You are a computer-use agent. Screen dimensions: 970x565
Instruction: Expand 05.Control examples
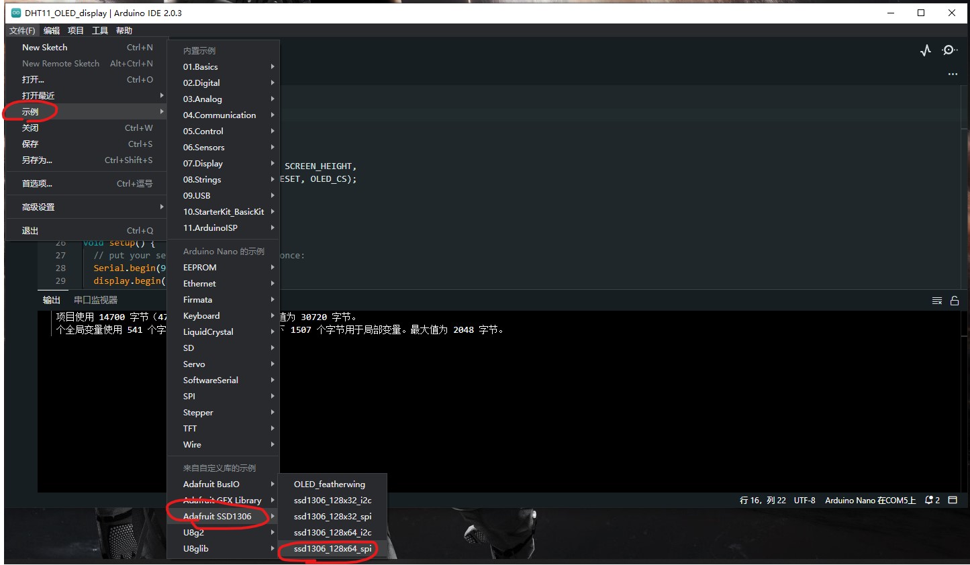pos(223,132)
